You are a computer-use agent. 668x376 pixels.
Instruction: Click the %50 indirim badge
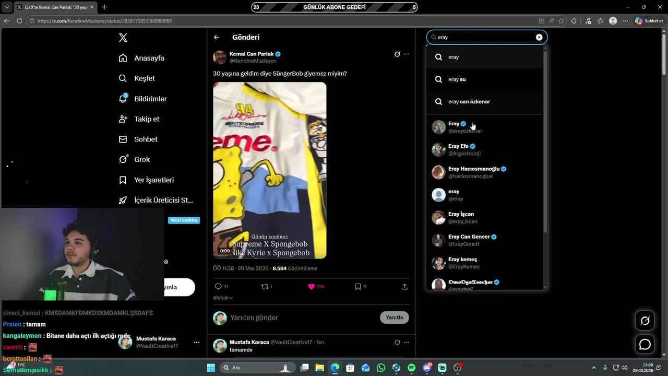(184, 220)
